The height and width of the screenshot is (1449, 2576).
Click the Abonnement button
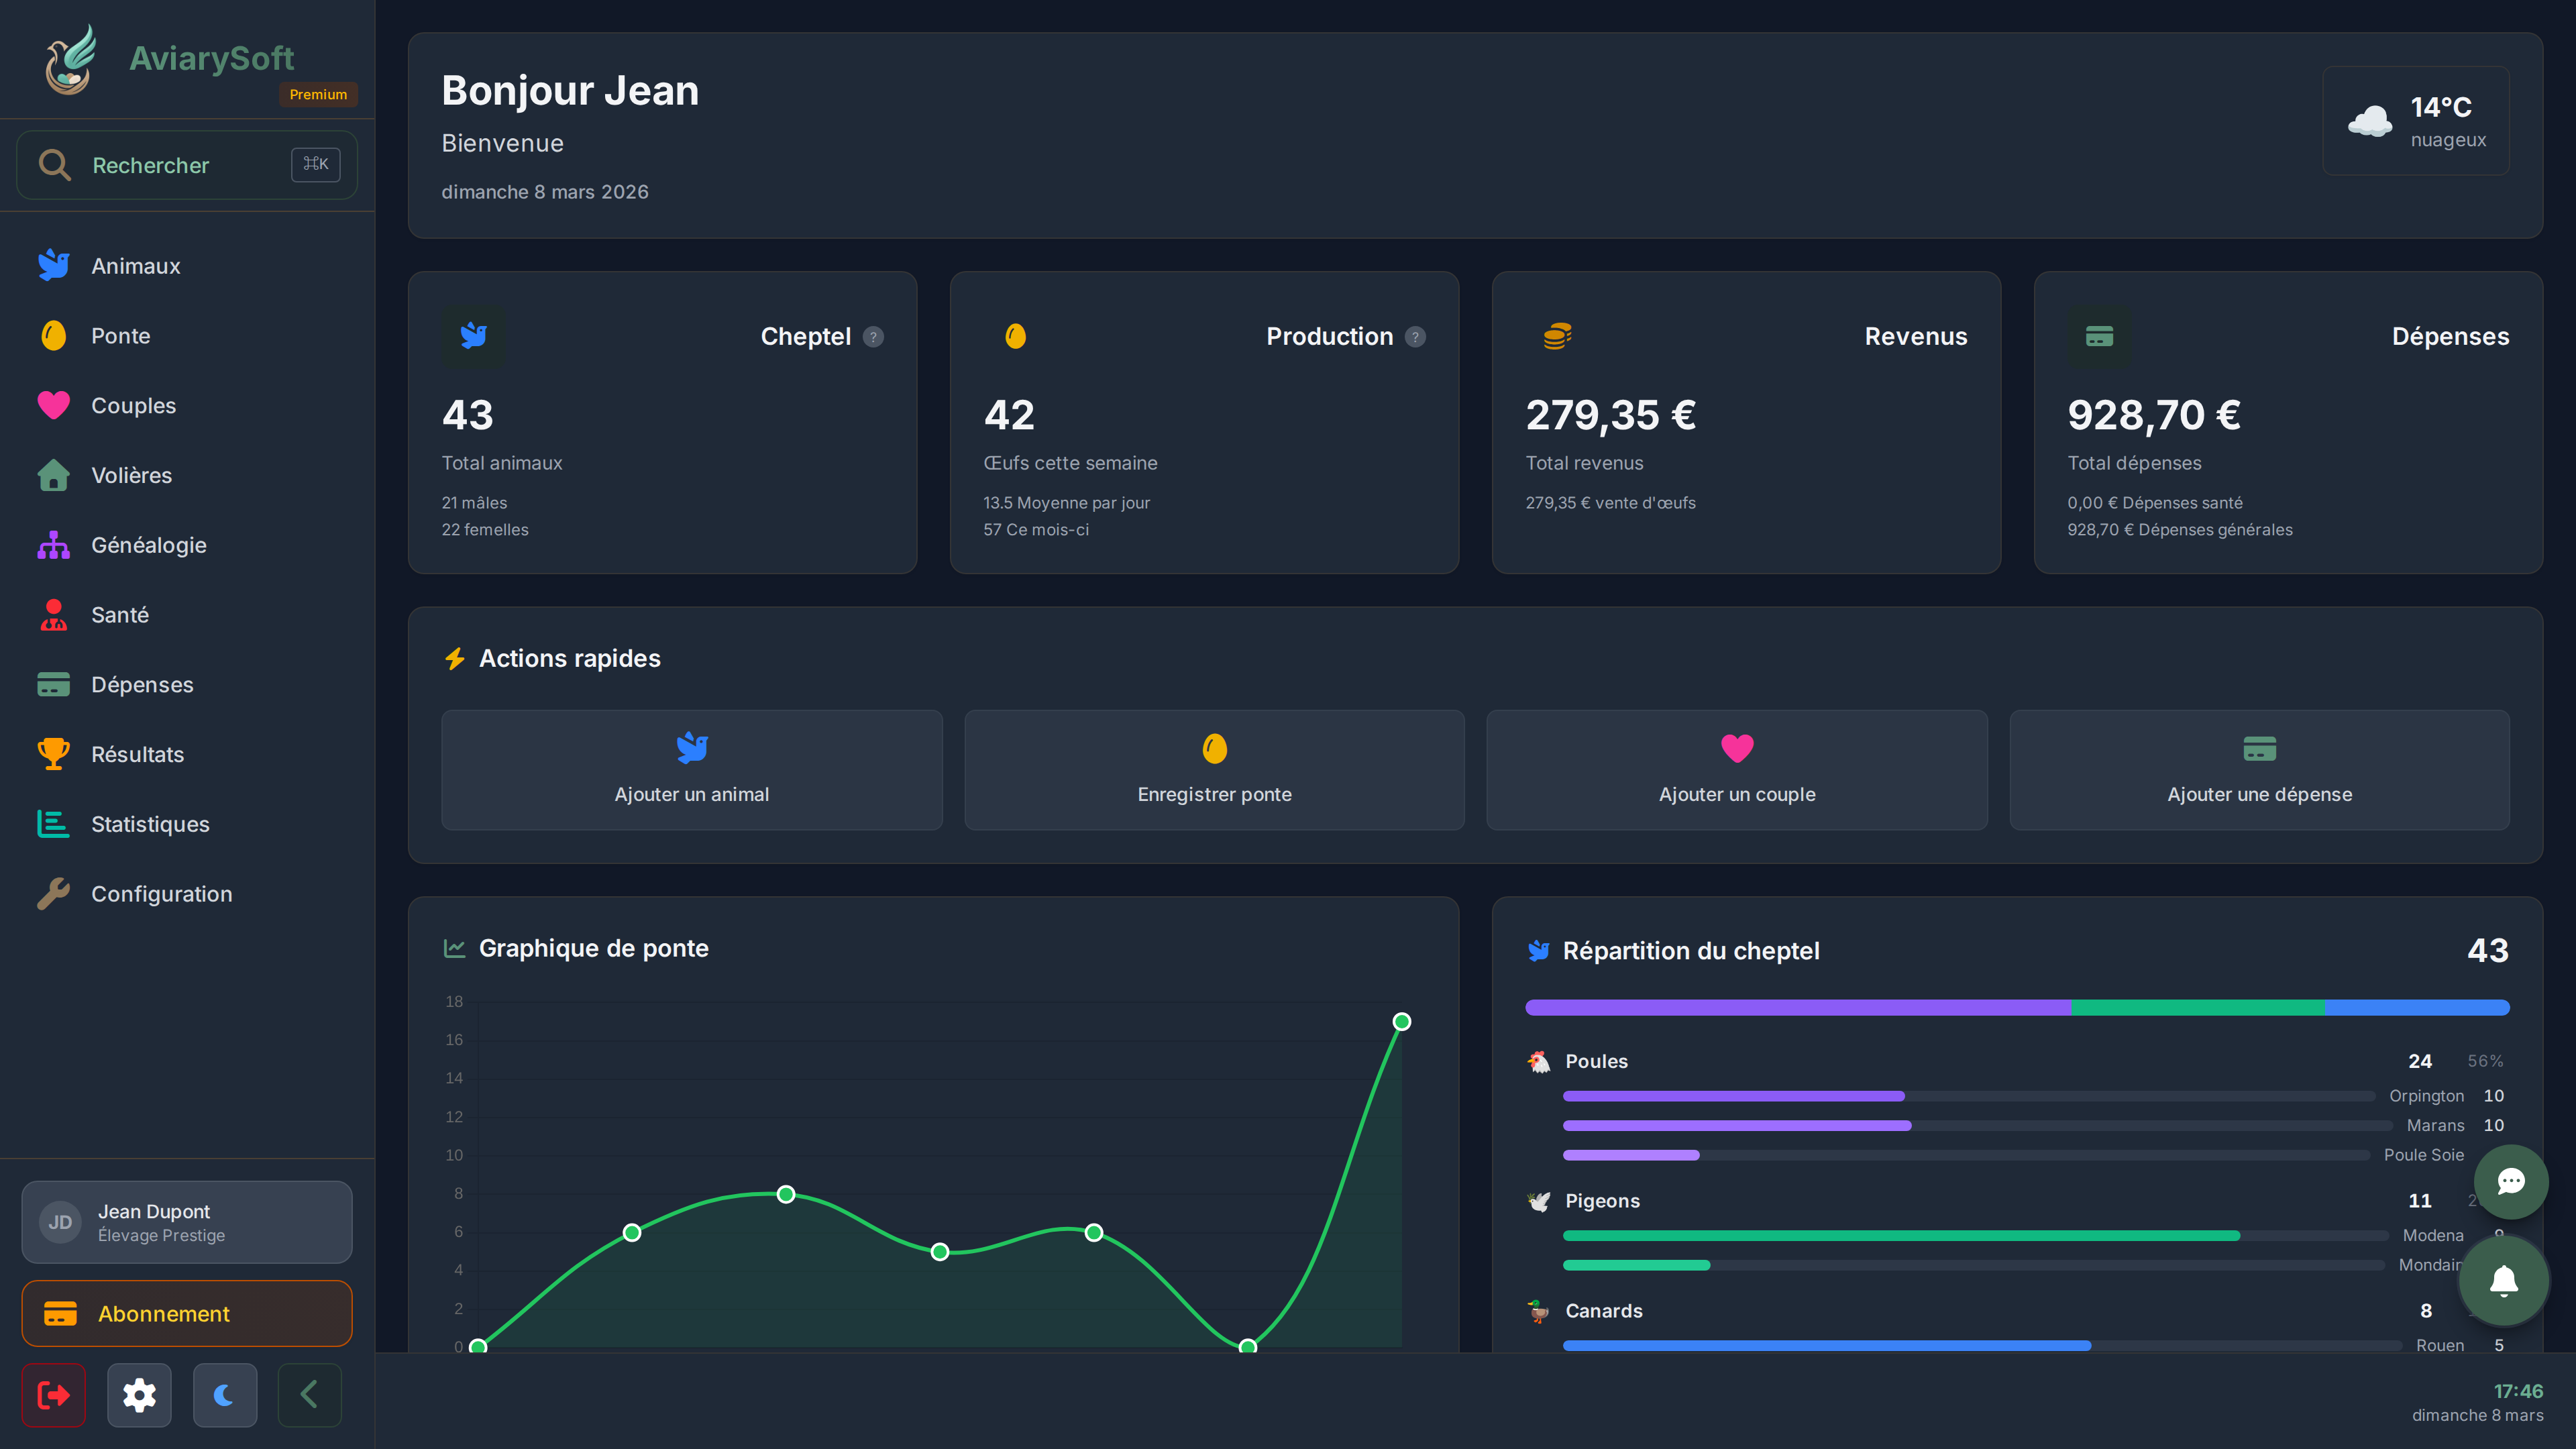point(186,1313)
